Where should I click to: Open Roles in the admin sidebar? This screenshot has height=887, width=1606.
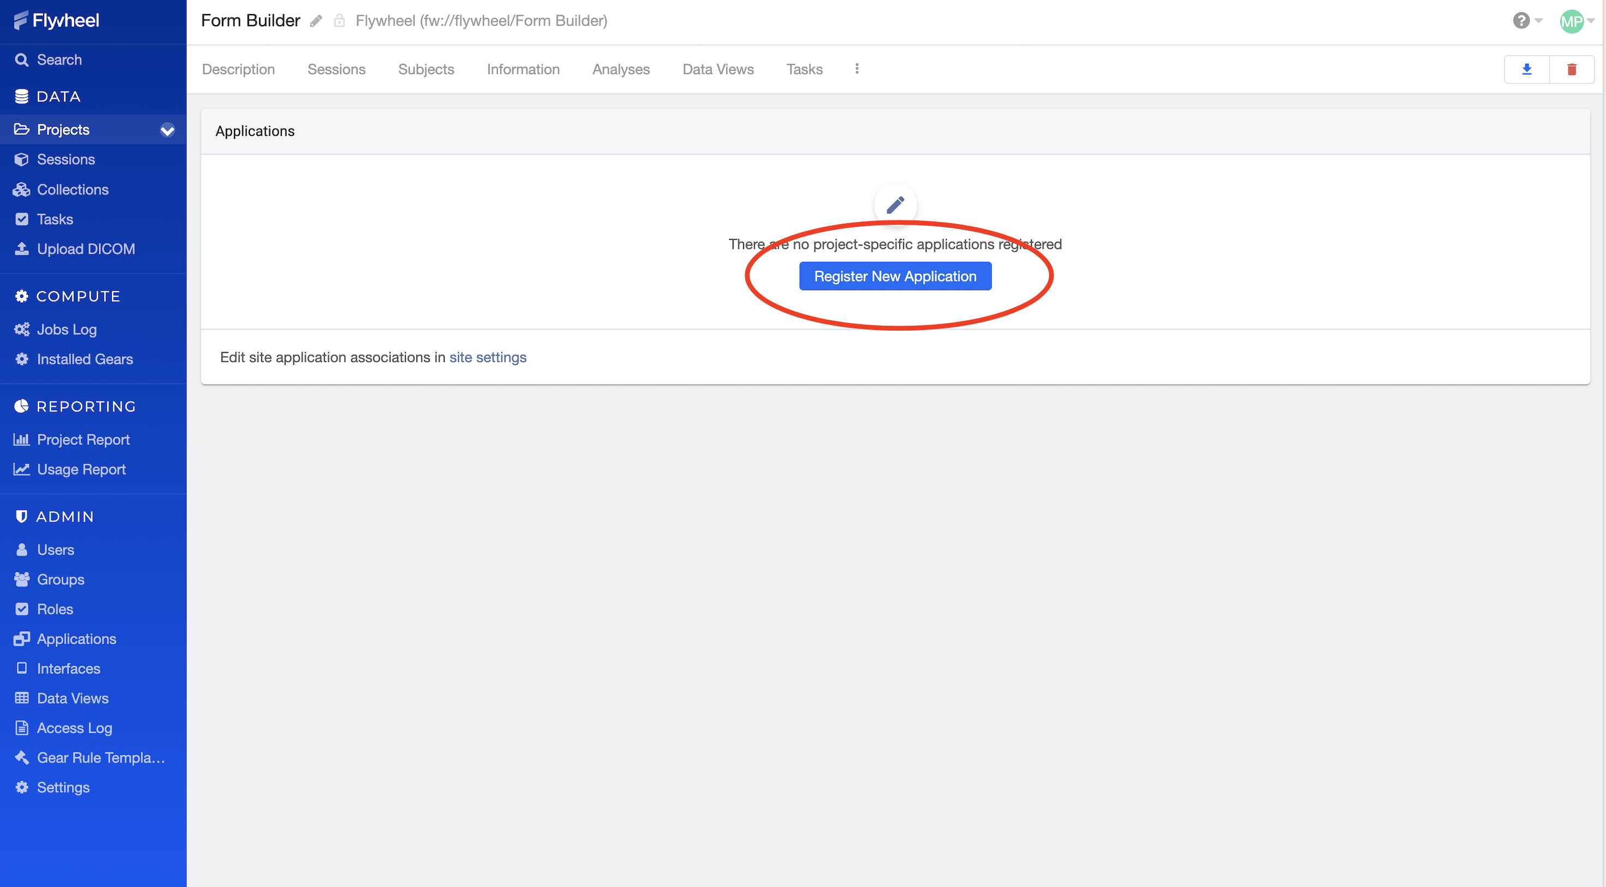[x=55, y=609]
